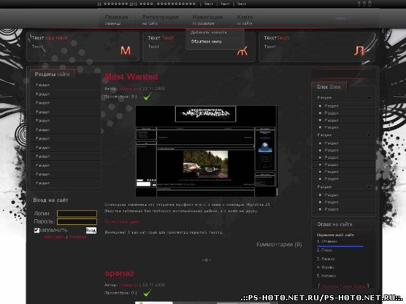Select the Разделы сайта tab
Viewport: 406px width, 304px height.
[x=53, y=75]
